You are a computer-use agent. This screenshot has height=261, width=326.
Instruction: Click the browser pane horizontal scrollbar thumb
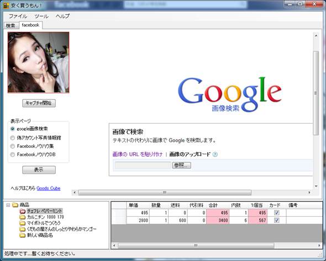[x=165, y=193]
